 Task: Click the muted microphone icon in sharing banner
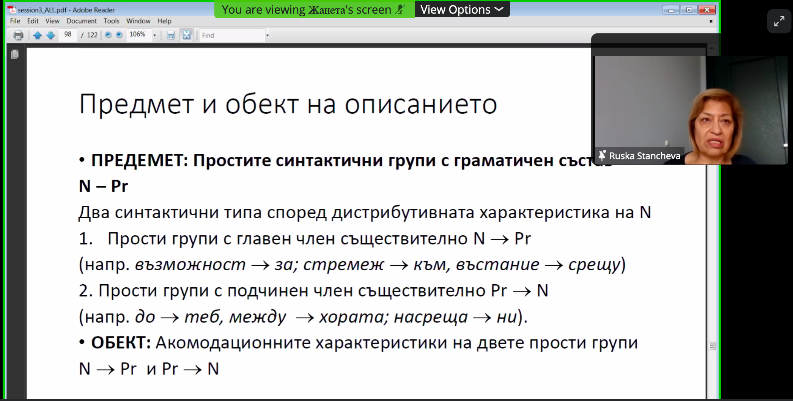coord(400,9)
